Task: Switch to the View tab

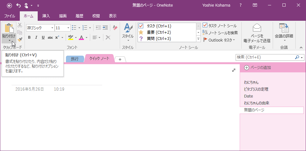Action: [112, 16]
